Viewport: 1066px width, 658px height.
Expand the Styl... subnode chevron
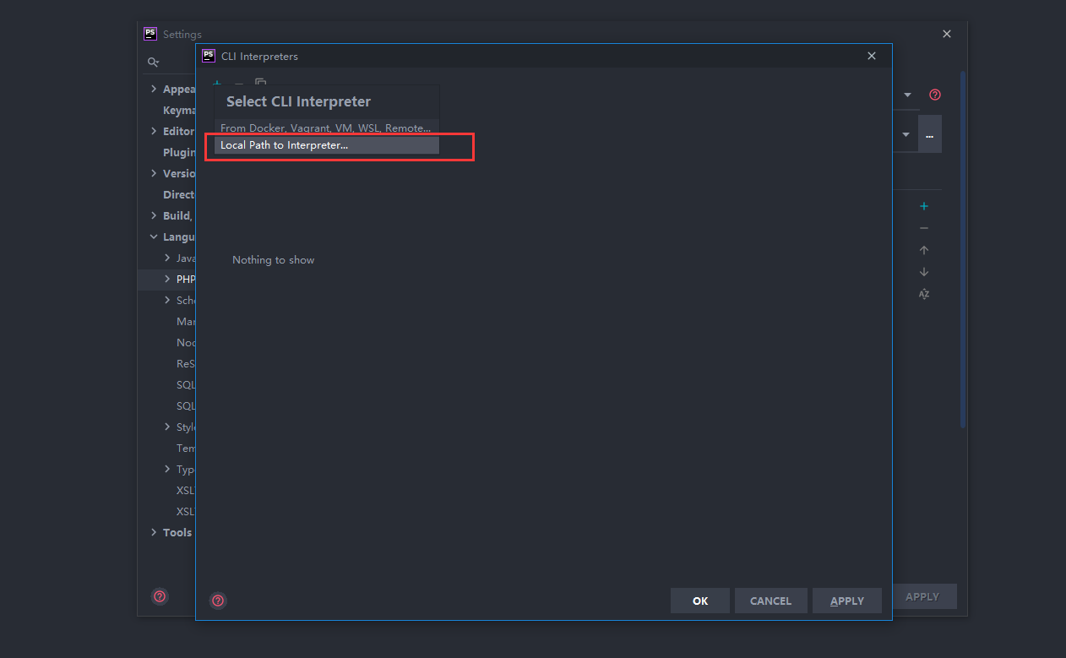pos(167,427)
